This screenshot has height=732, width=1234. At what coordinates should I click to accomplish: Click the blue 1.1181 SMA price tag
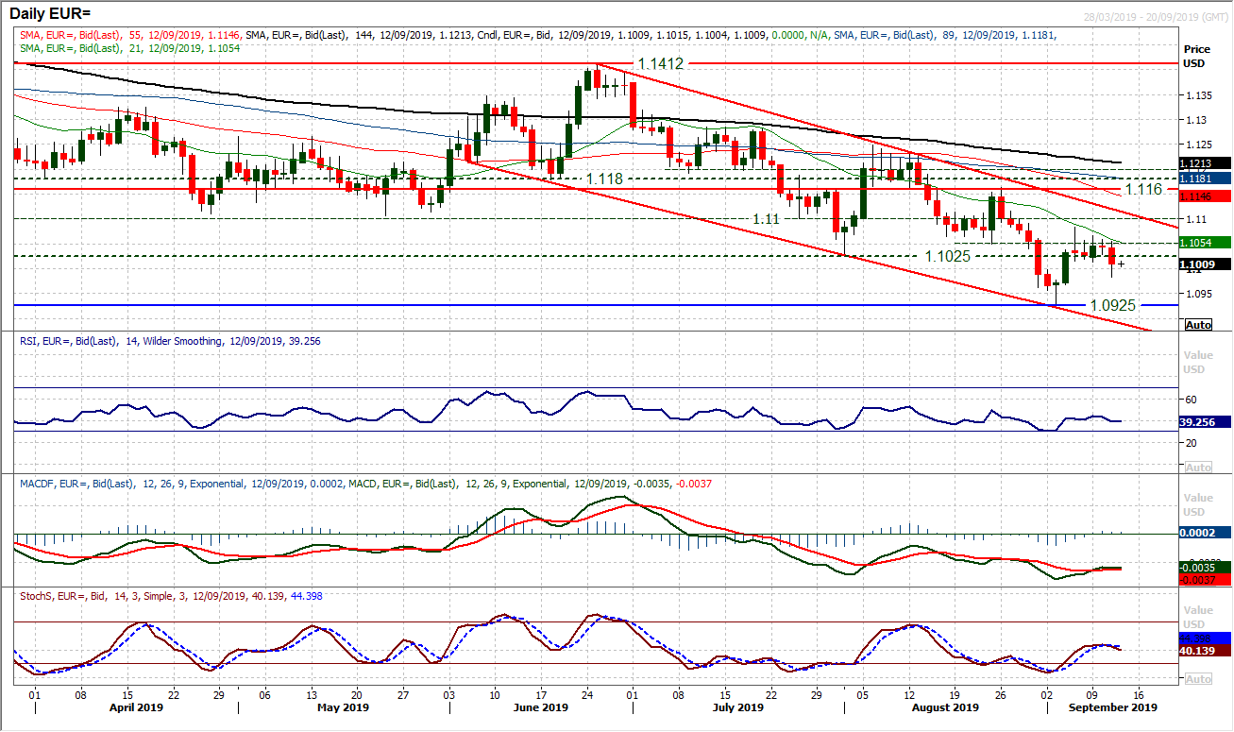[x=1206, y=177]
